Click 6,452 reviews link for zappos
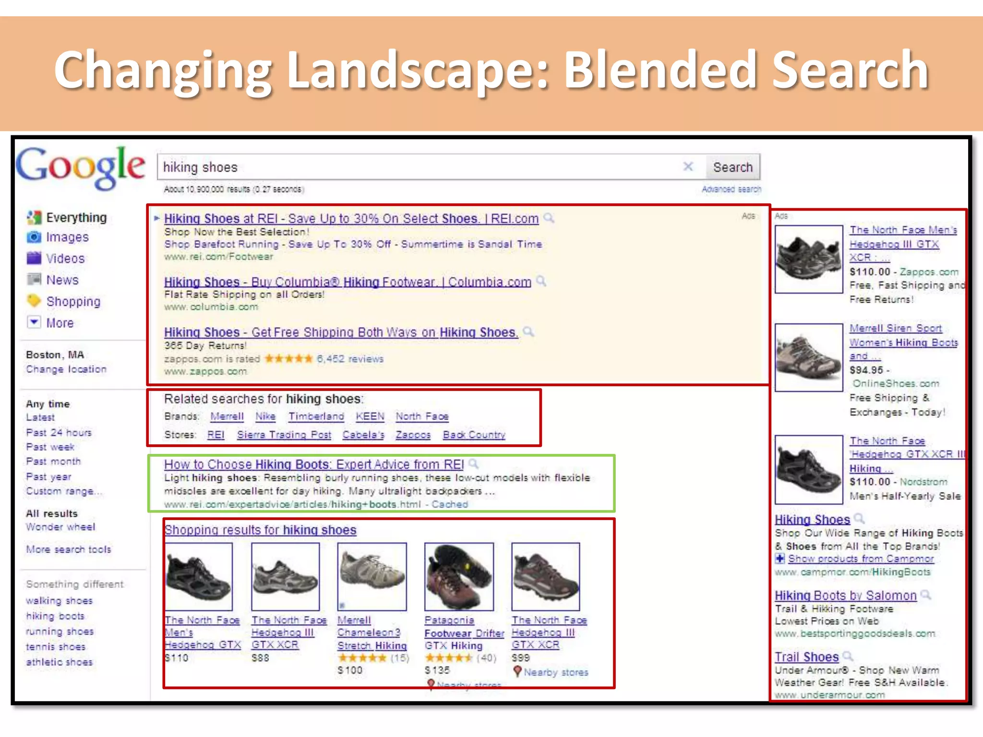Screen dimensions: 983x737 (x=350, y=359)
